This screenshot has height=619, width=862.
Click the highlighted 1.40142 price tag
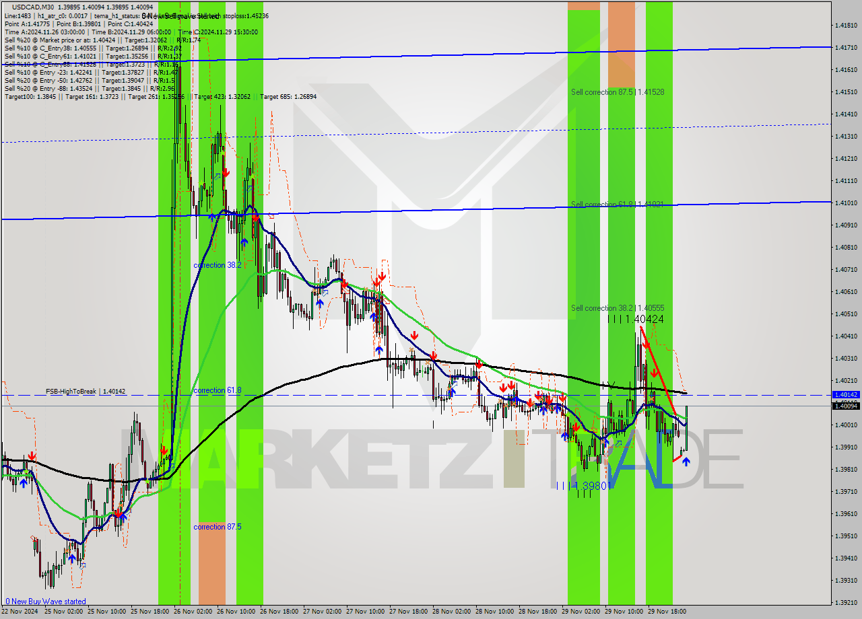pyautogui.click(x=845, y=395)
